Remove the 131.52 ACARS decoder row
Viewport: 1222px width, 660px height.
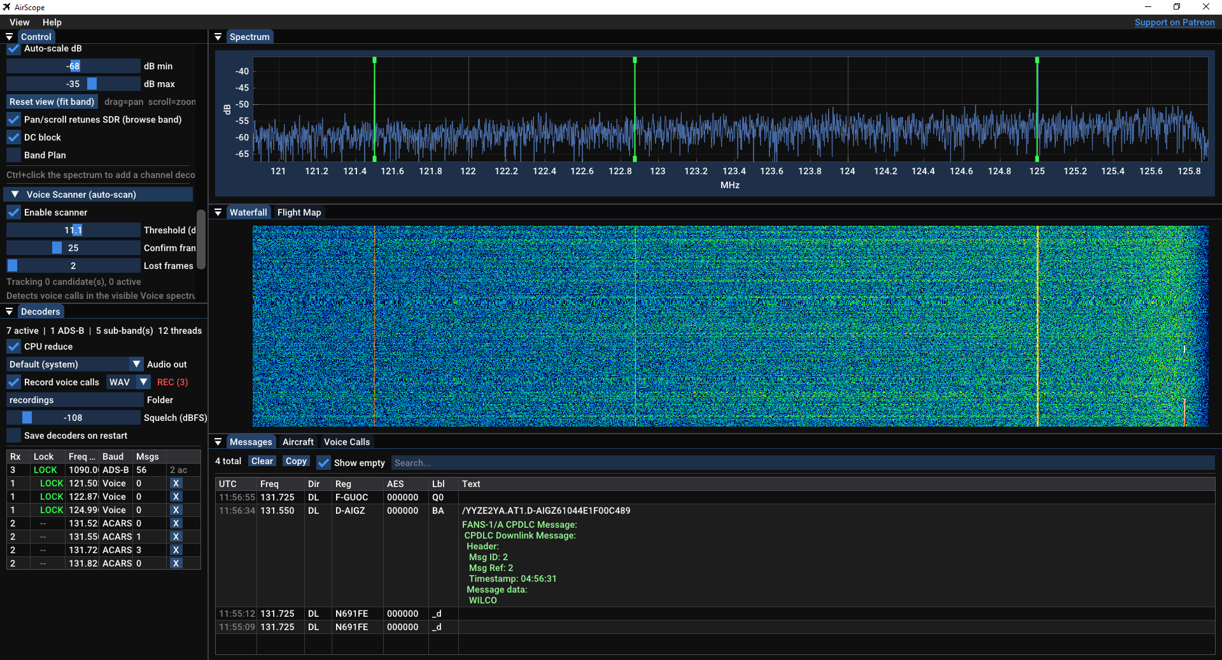(176, 523)
